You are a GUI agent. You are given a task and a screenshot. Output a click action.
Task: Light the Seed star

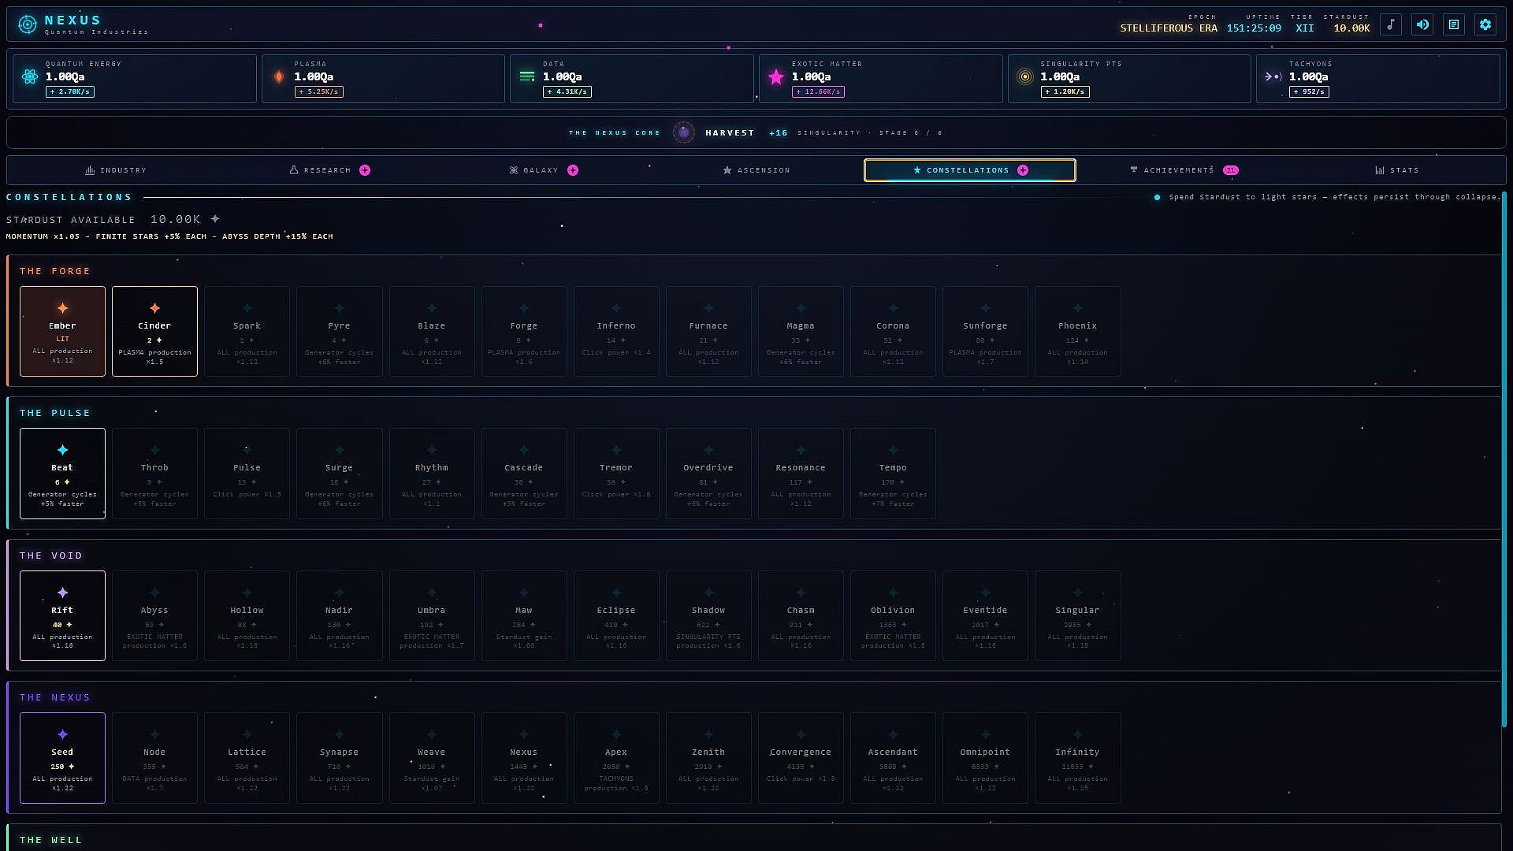(x=62, y=758)
